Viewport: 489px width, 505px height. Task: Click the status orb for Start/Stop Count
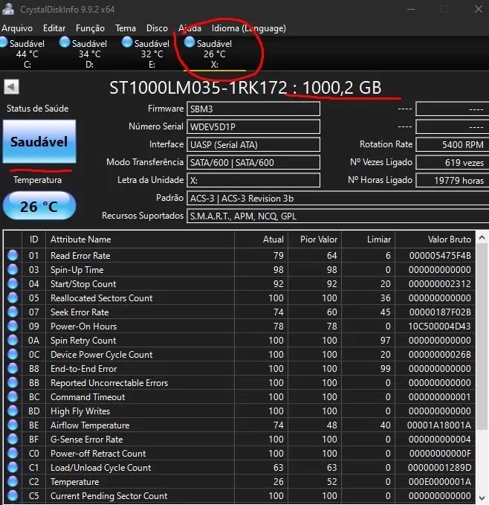pos(13,283)
